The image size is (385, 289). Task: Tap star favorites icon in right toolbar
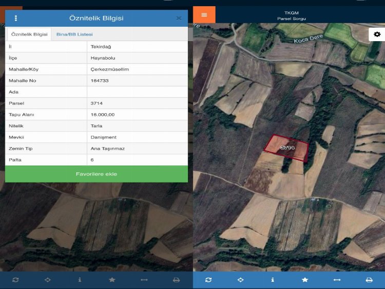click(305, 280)
